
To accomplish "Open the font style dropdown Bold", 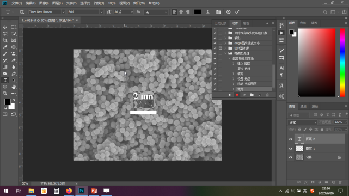I will click(101, 12).
